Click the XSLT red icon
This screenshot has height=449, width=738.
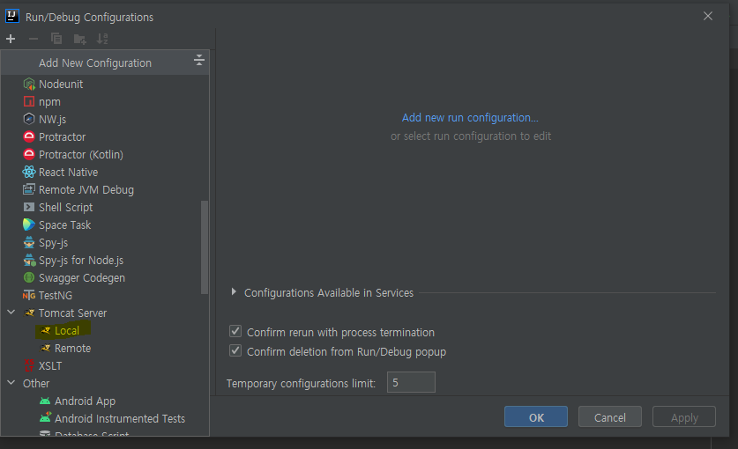coord(29,365)
